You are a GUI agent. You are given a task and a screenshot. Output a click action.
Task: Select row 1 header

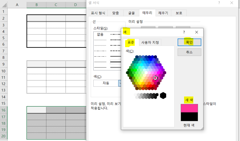click(4, 12)
